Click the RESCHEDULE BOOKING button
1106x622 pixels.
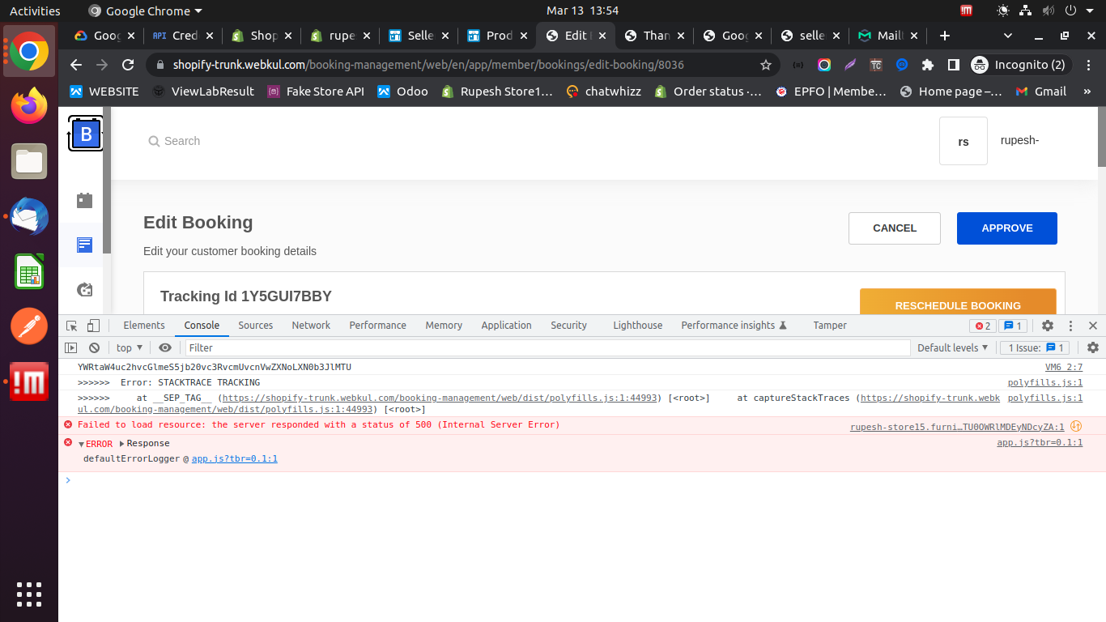(958, 305)
